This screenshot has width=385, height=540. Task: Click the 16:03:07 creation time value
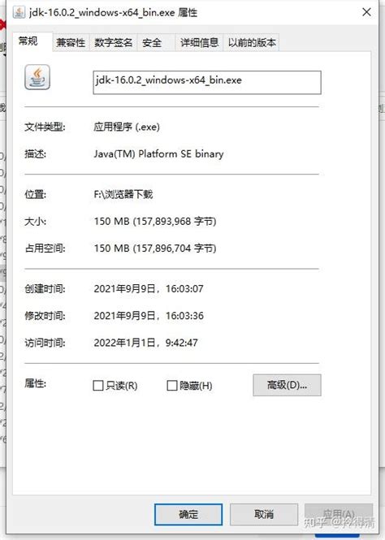[x=184, y=288]
